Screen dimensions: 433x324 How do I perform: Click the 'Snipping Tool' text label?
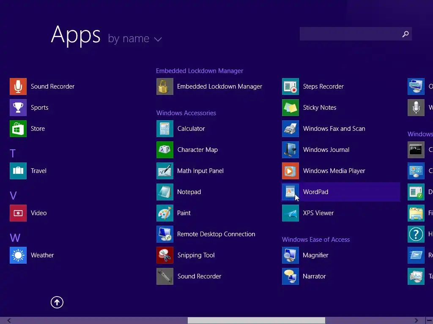pos(196,255)
